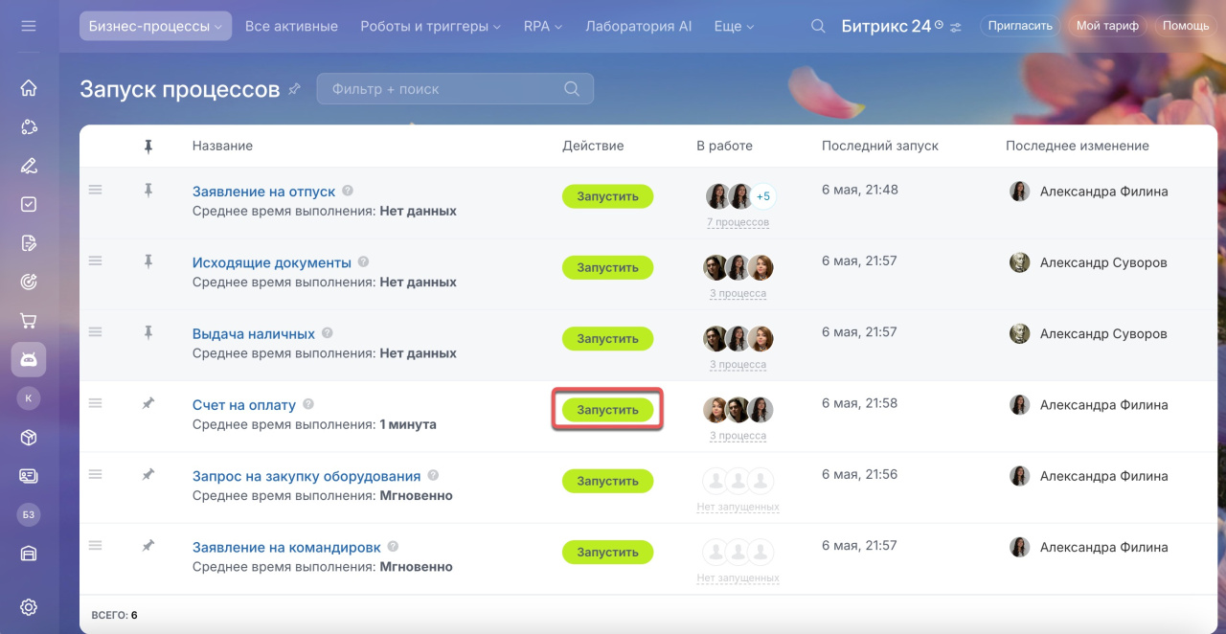Click the help icon next to Выдача наличных
The image size is (1226, 634).
coord(328,333)
